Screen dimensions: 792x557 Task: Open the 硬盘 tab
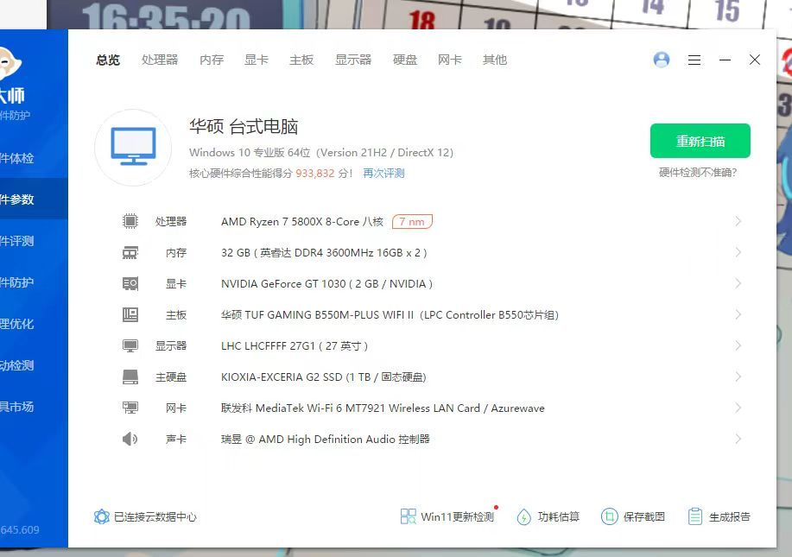click(x=405, y=60)
